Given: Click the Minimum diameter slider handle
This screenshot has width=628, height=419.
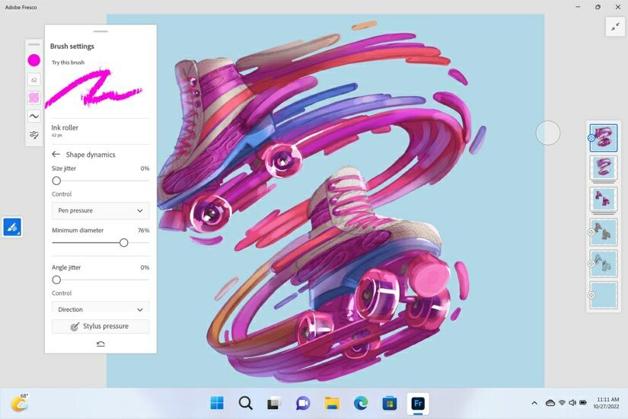Looking at the screenshot, I should (x=124, y=242).
